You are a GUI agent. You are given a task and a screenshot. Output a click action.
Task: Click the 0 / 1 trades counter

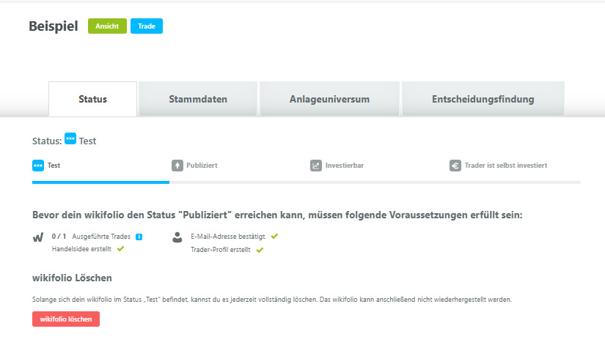[59, 237]
